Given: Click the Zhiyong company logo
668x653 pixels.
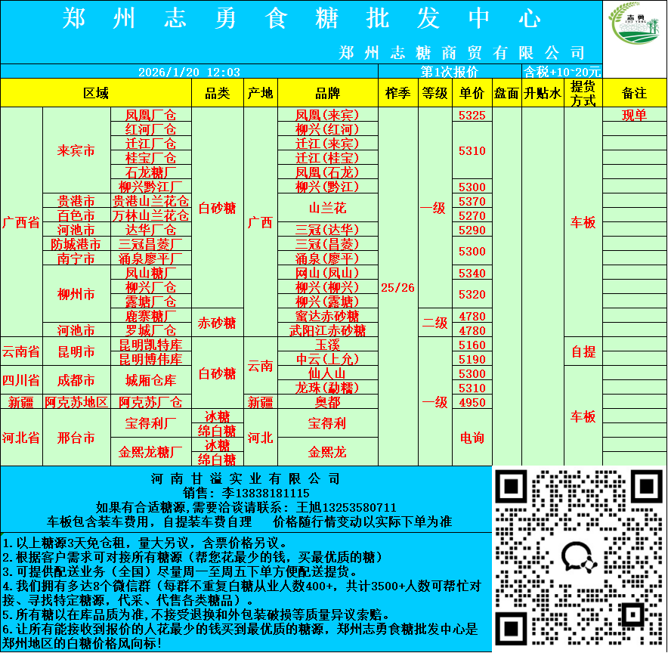Looking at the screenshot, I should [634, 32].
